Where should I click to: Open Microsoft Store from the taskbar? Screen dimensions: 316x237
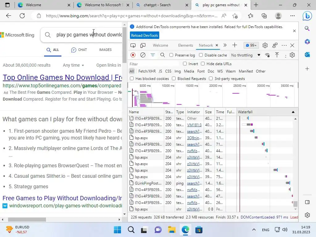coord(199,230)
